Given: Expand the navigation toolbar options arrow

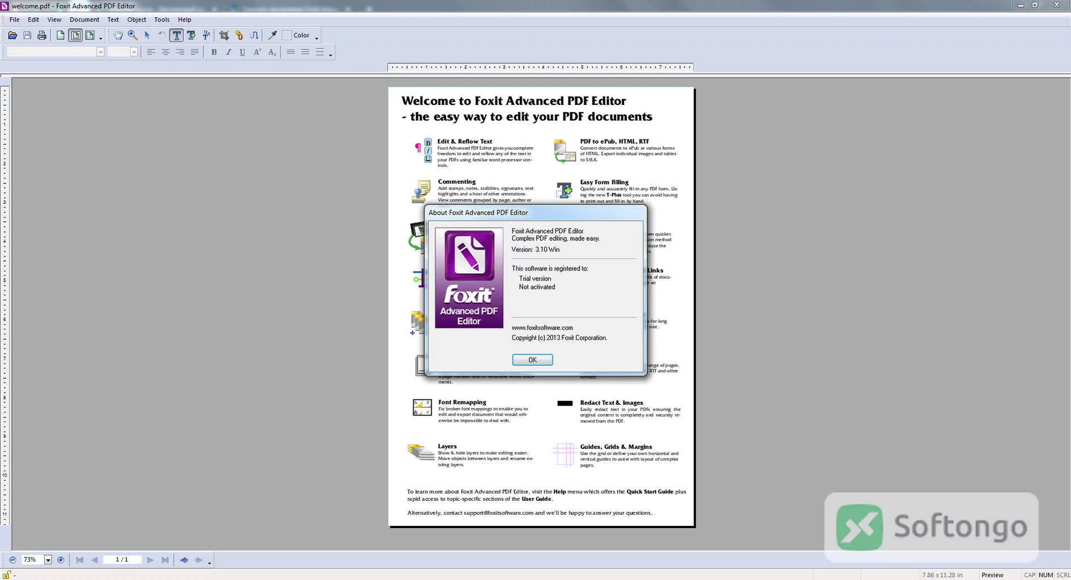Looking at the screenshot, I should [210, 563].
